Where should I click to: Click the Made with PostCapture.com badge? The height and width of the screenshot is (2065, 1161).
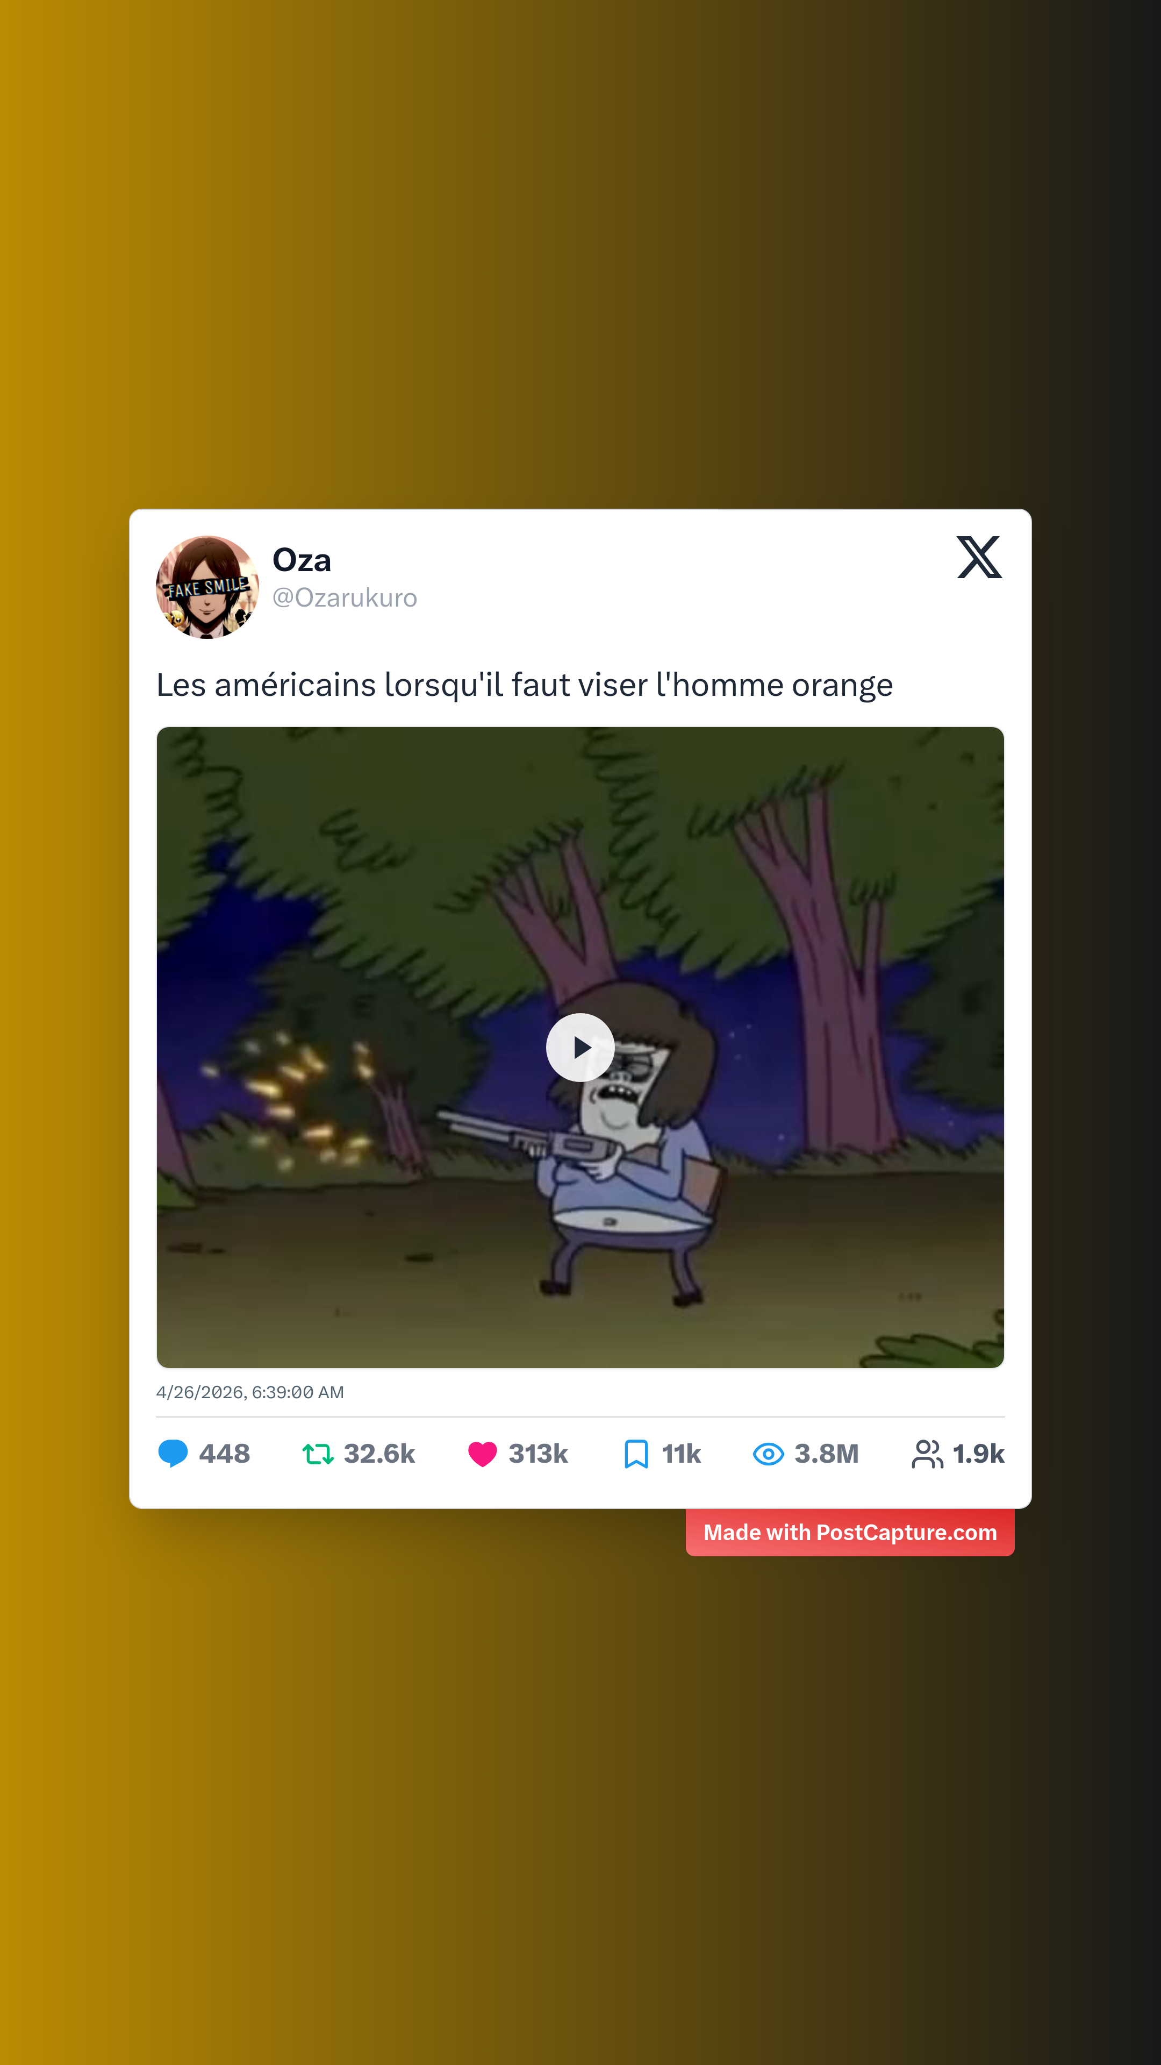pos(850,1532)
